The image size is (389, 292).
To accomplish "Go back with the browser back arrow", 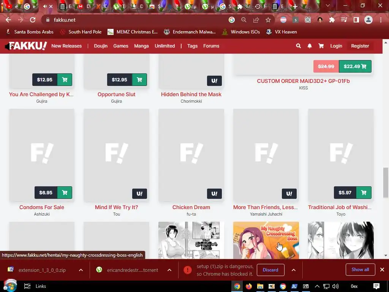I will [8, 20].
